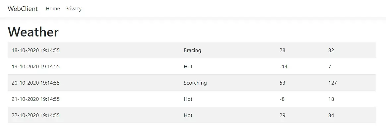Screen dimensions: 386x135
Task: Click Fahrenheit value 84
Action: [x=331, y=115]
